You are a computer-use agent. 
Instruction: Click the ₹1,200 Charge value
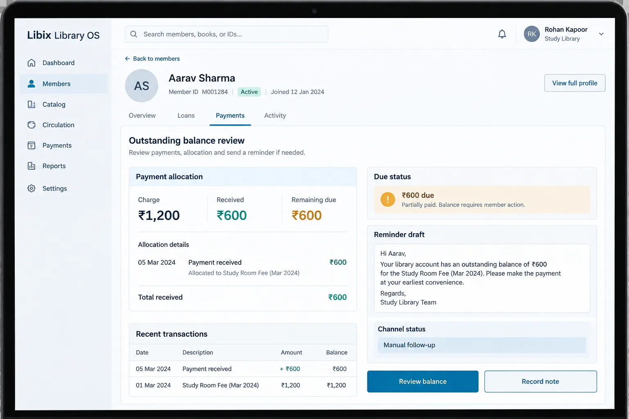159,215
